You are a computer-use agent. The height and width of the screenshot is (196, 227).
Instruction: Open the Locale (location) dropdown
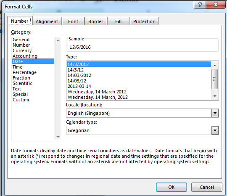click(x=215, y=113)
